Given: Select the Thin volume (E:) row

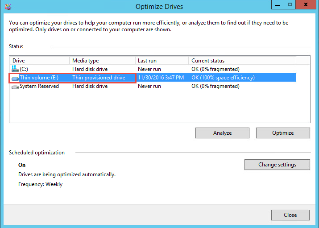Looking at the screenshot, I should pyautogui.click(x=39, y=78).
